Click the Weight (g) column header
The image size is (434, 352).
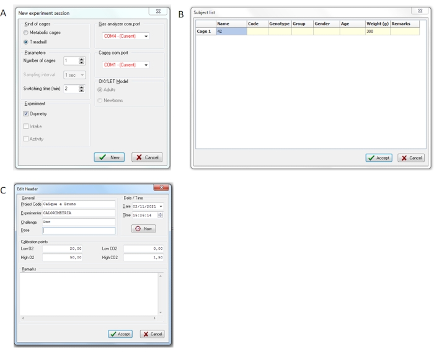(378, 24)
